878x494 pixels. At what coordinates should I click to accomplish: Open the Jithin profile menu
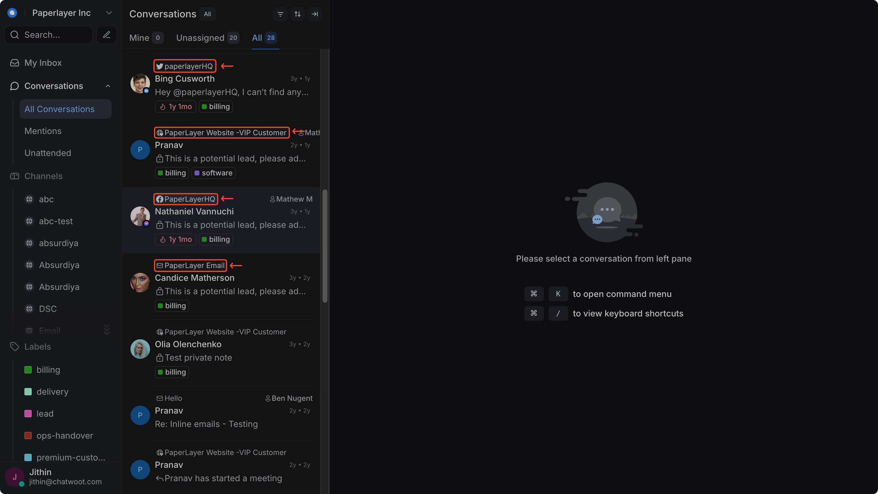[x=61, y=477]
